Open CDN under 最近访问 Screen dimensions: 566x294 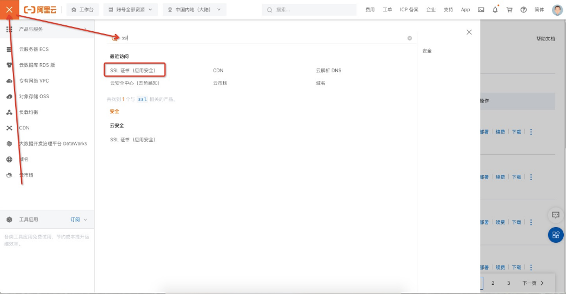pyautogui.click(x=218, y=70)
